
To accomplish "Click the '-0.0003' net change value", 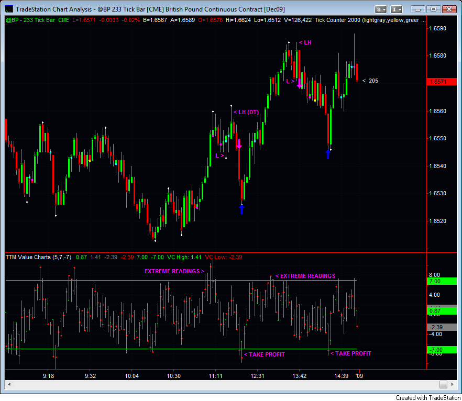I will click(109, 20).
